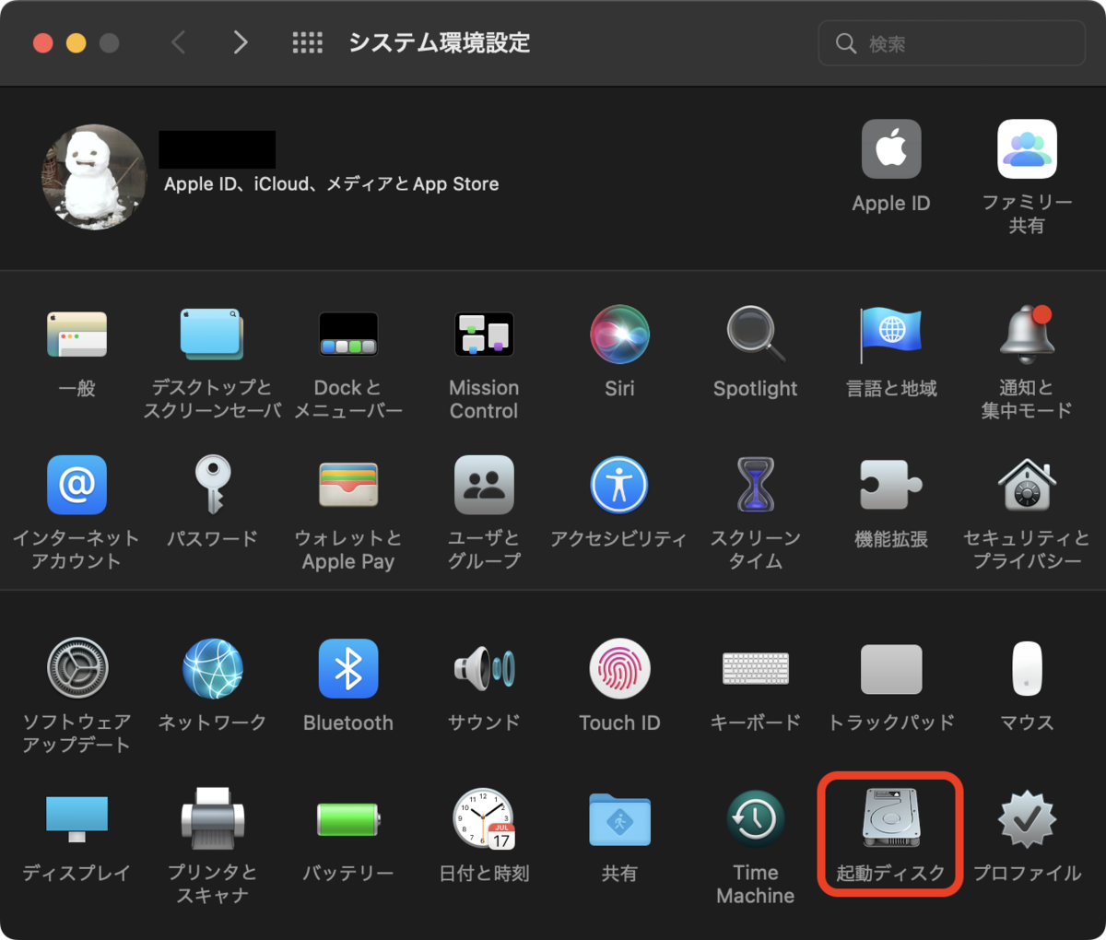Open ネットワーク globe icon

point(212,668)
